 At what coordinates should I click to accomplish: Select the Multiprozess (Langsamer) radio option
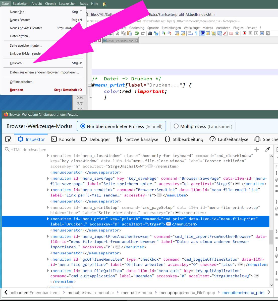176,126
